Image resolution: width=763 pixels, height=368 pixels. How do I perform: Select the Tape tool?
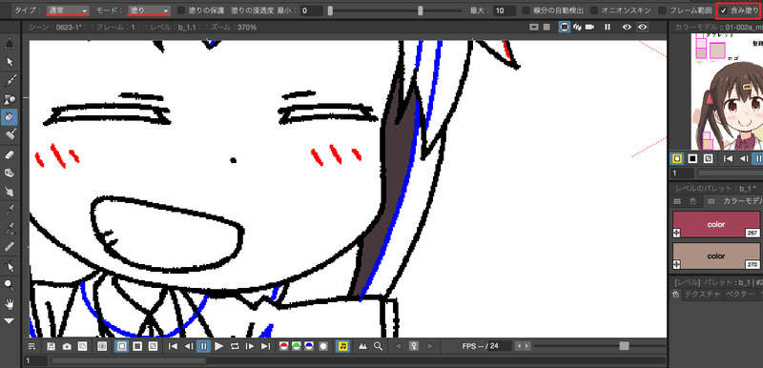point(10,173)
